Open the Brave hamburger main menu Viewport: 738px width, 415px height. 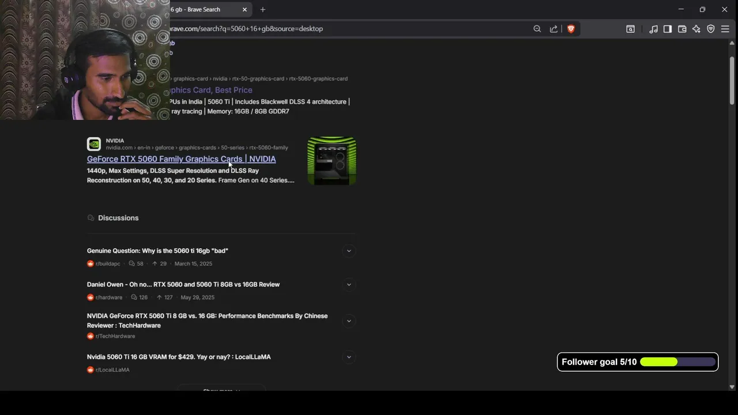[x=725, y=29]
